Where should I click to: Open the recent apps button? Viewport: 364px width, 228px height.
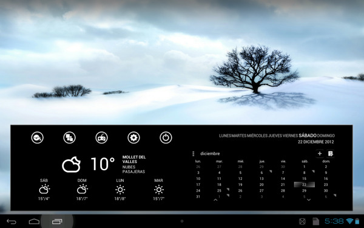pos(57,221)
